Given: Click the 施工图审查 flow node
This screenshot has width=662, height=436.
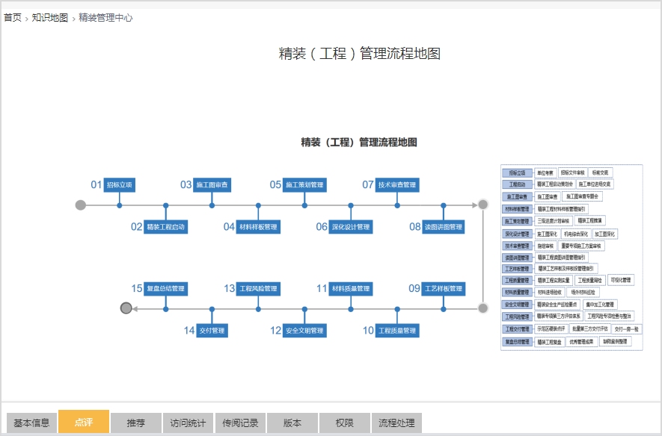Looking at the screenshot, I should coord(212,184).
